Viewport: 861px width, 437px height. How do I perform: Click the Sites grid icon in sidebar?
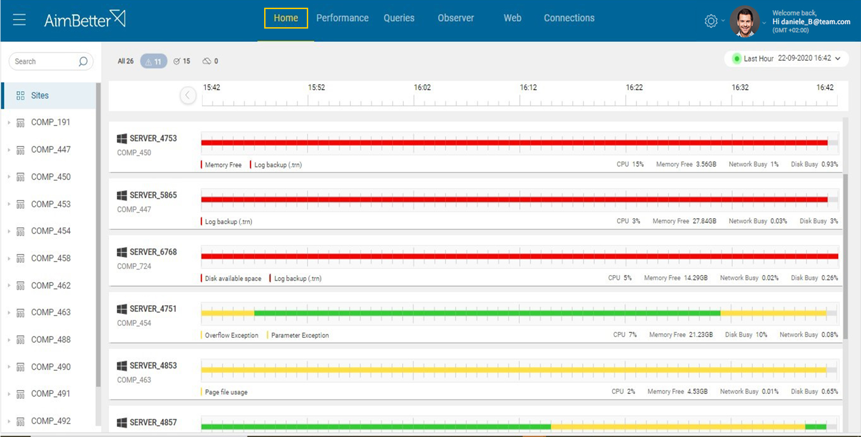click(20, 95)
